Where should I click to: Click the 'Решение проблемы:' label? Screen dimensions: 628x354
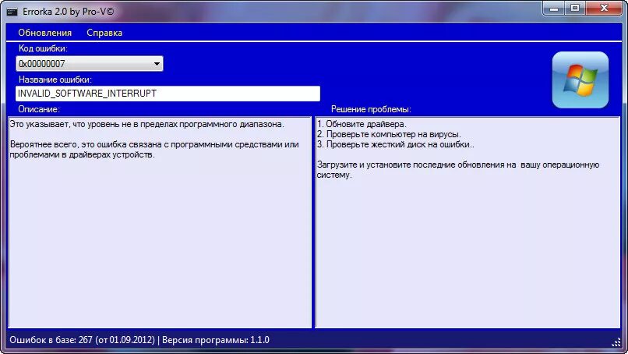click(371, 109)
